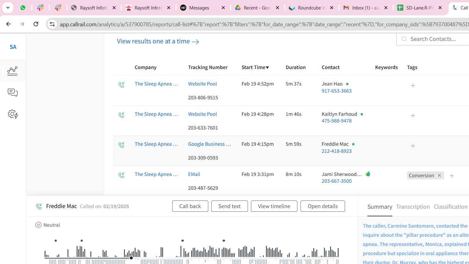Screen dimensions: 469x264
Task: Open The Sleep Apnea company in Jami Sherwood row
Action: [156, 174]
